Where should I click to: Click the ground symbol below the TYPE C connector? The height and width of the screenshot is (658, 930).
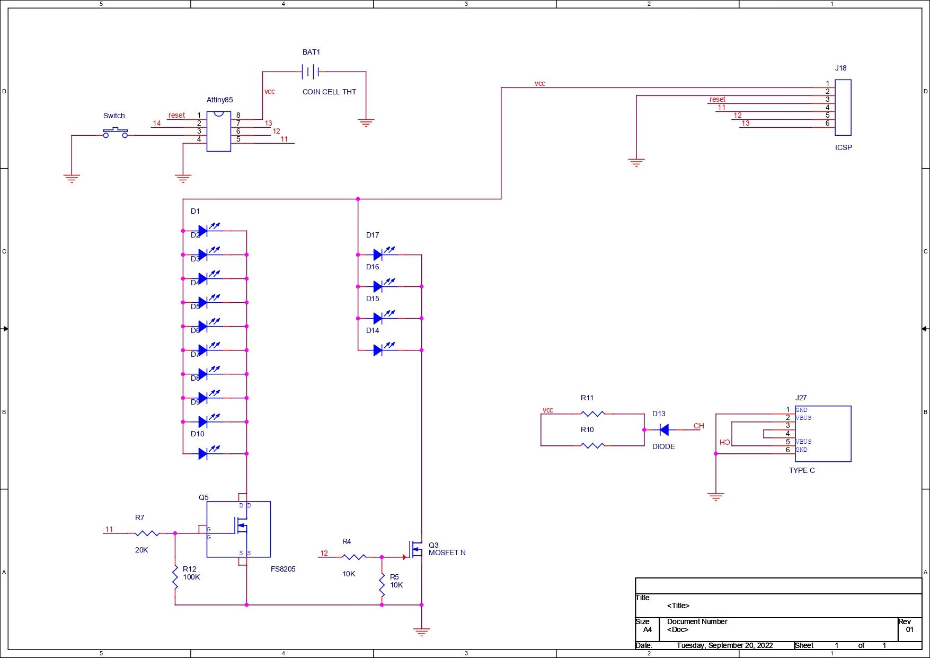coord(715,496)
